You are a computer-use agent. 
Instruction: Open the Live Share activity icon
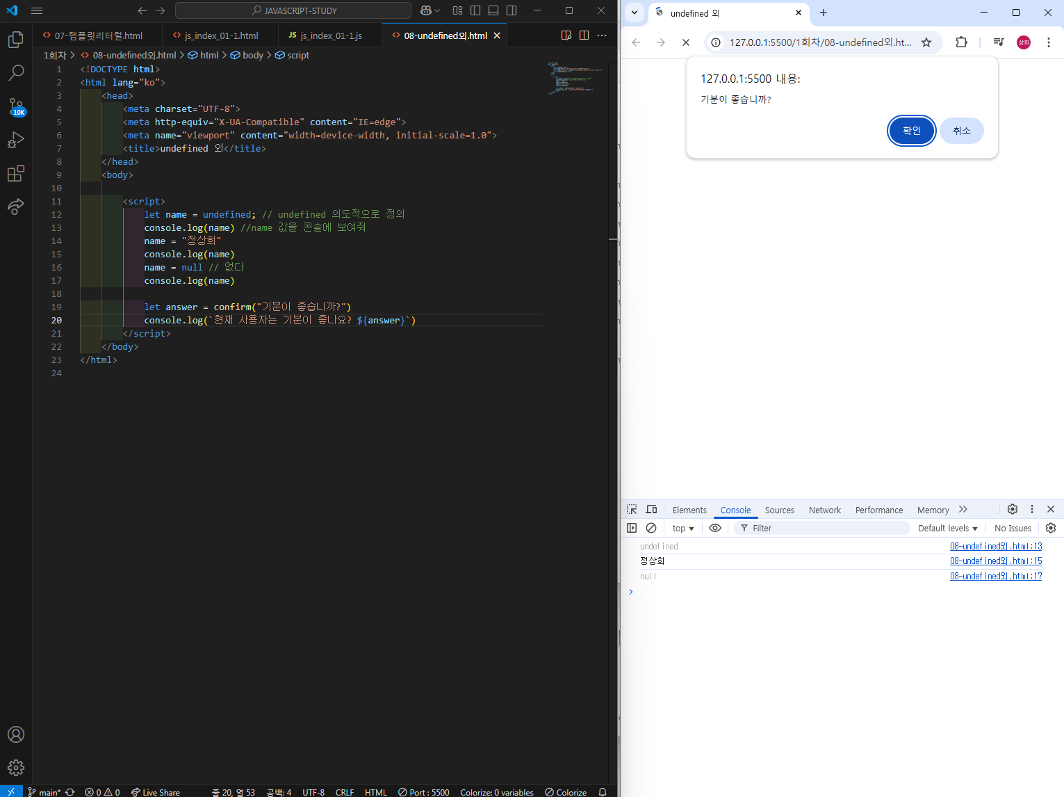[x=16, y=207]
